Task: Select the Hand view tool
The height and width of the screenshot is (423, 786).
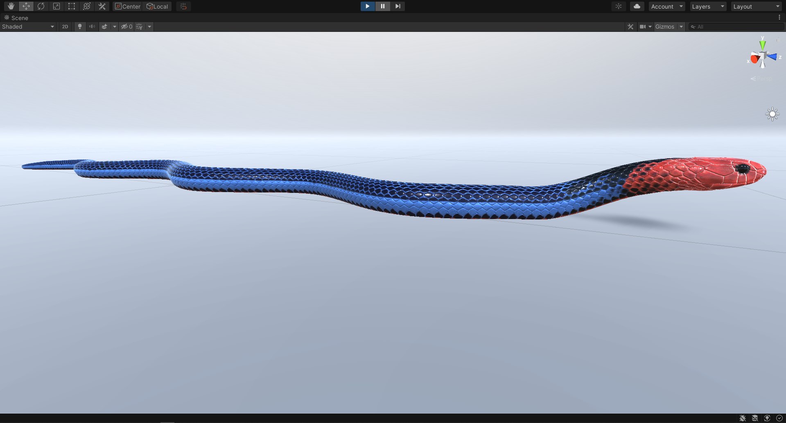Action: pos(11,6)
